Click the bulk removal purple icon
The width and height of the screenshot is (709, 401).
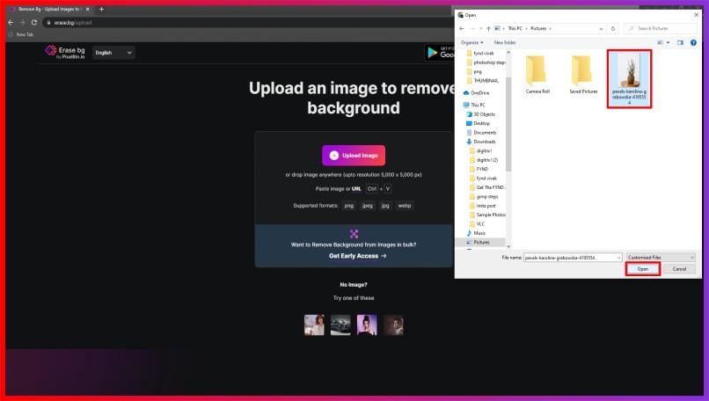[354, 233]
